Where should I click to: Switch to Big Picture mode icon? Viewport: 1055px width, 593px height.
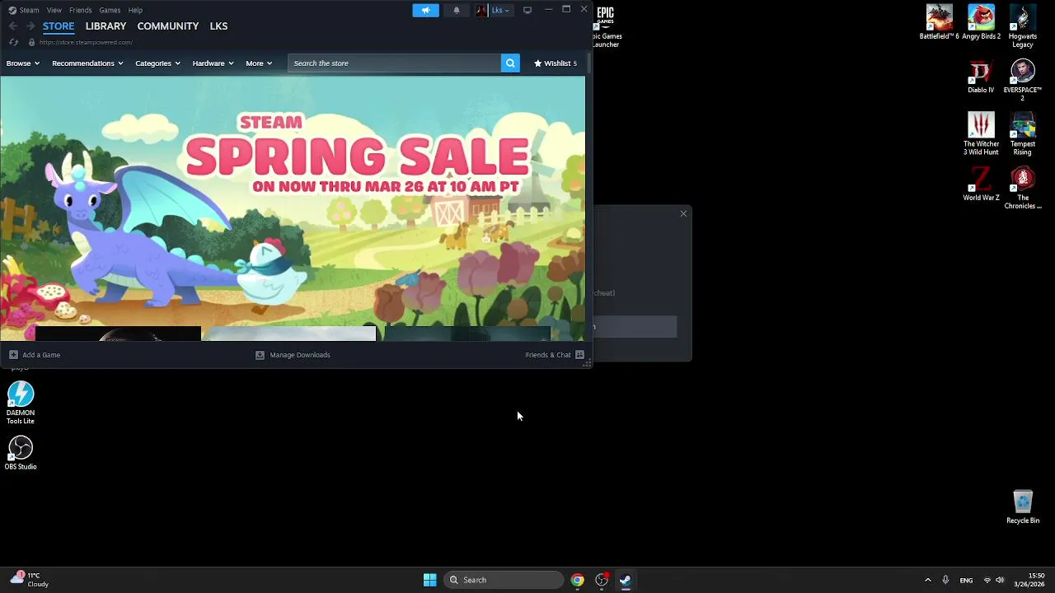pos(527,10)
